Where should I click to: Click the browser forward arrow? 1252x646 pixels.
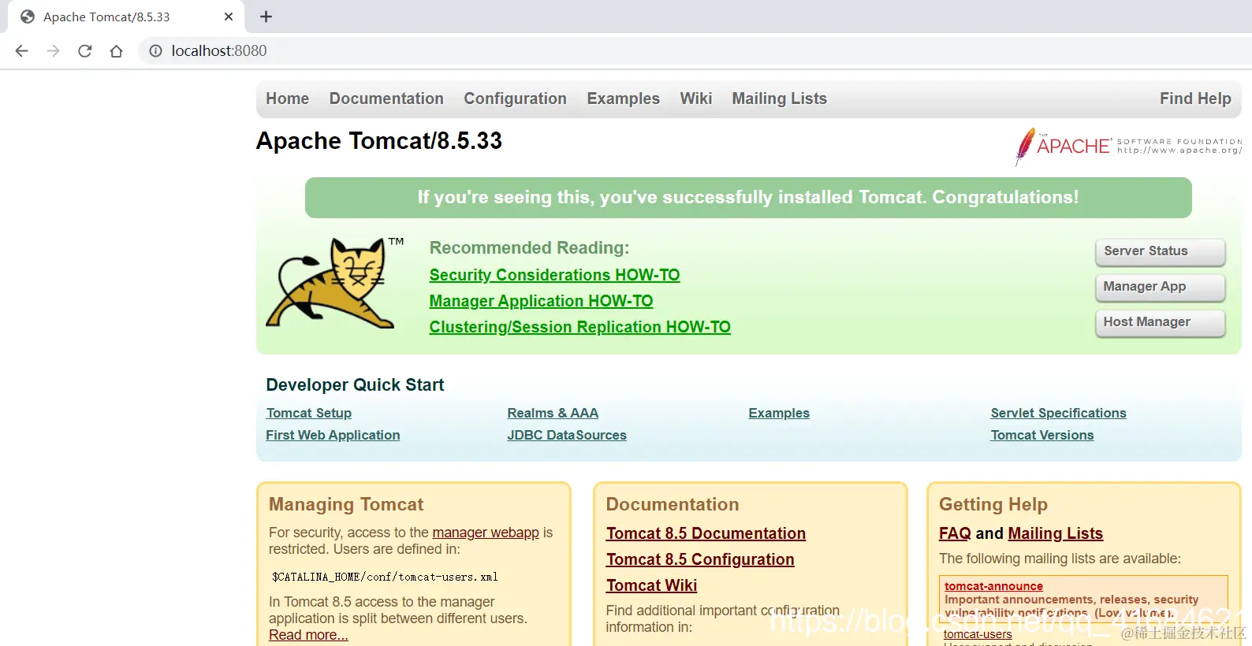54,51
